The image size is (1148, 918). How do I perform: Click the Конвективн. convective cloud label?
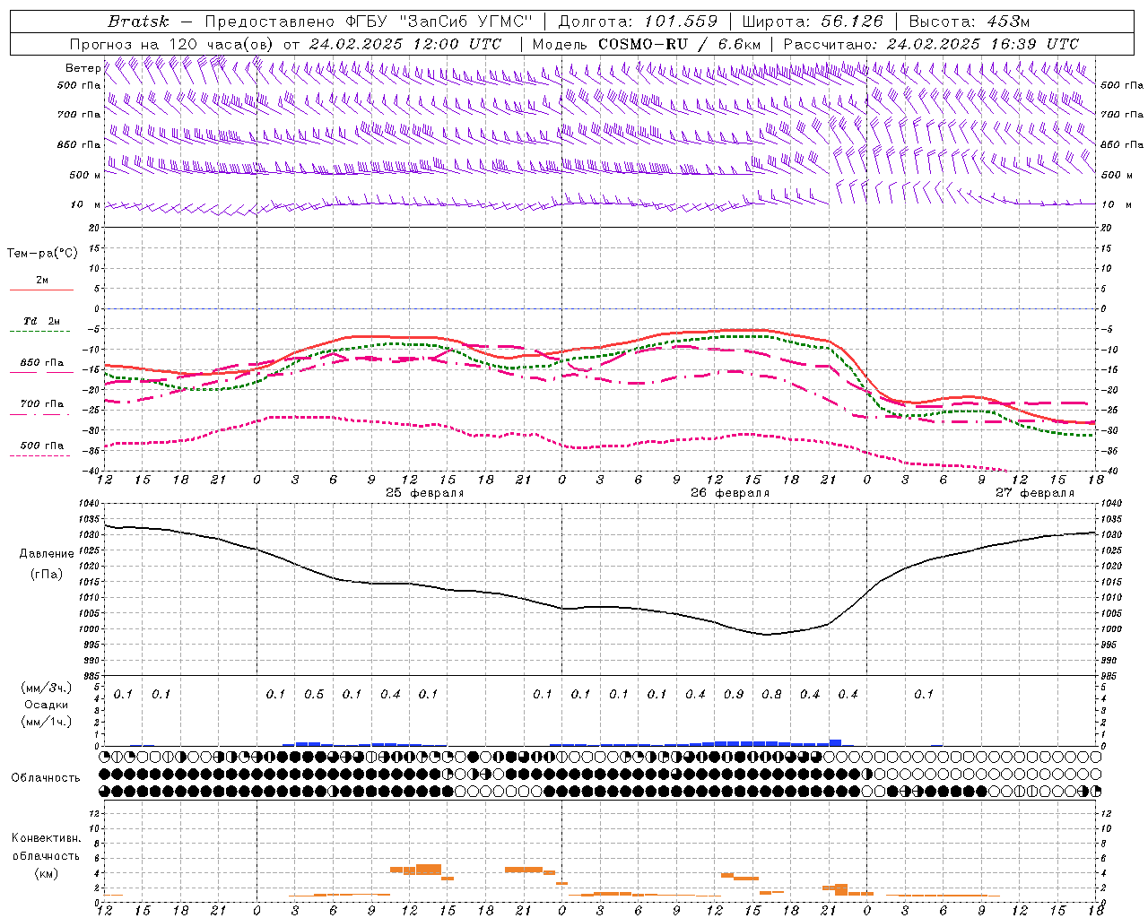[x=47, y=838]
